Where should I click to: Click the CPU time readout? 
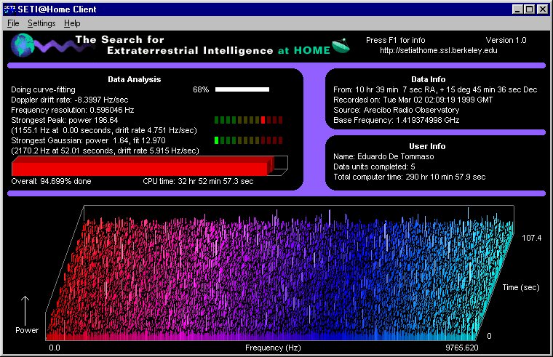pos(198,181)
